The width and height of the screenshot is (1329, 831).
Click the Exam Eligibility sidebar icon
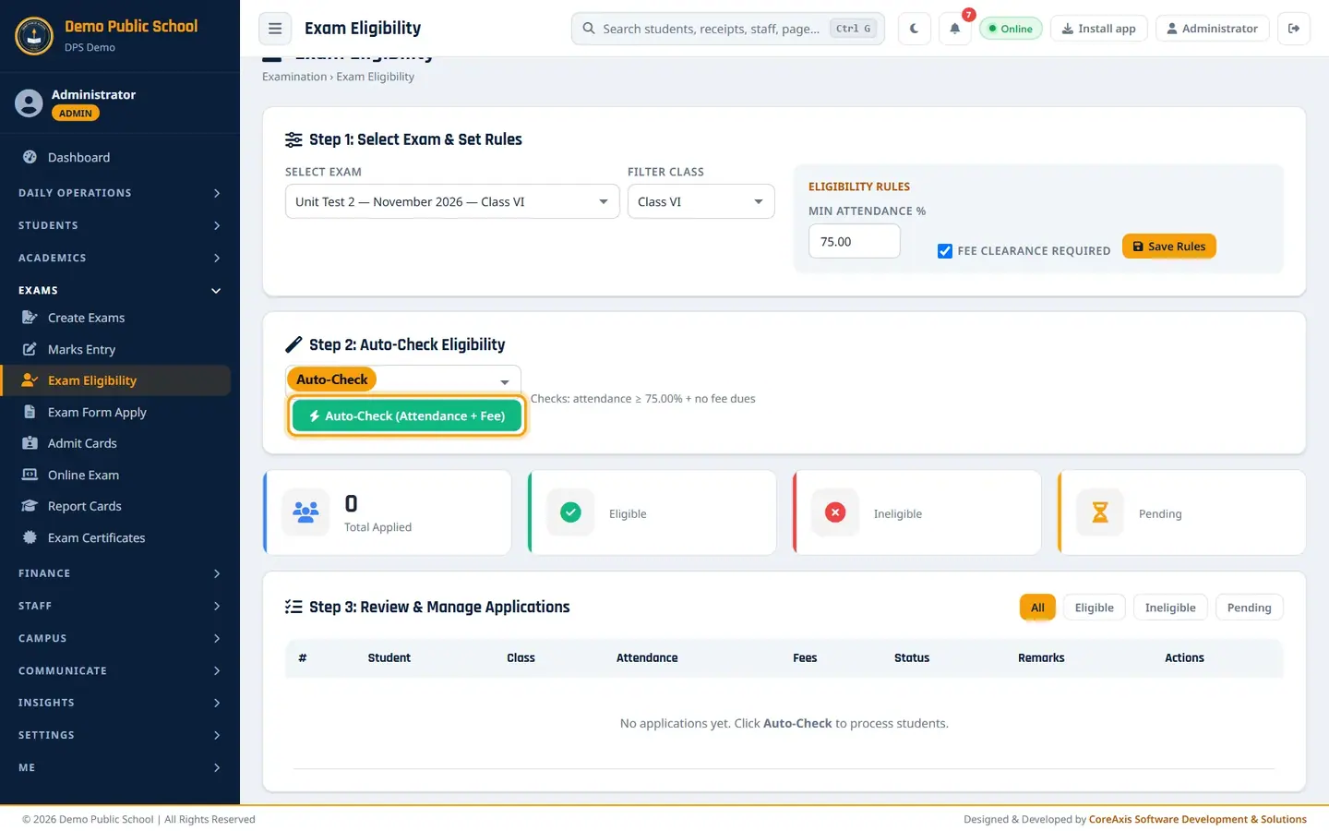tap(30, 380)
